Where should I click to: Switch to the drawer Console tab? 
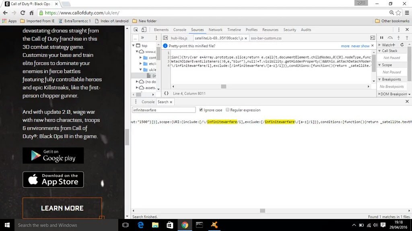pyautogui.click(x=148, y=102)
